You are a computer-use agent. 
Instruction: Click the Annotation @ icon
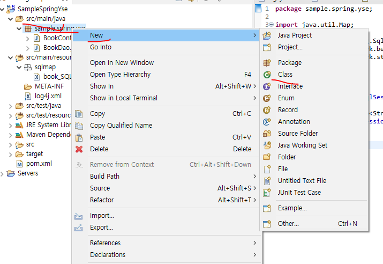tap(267, 122)
